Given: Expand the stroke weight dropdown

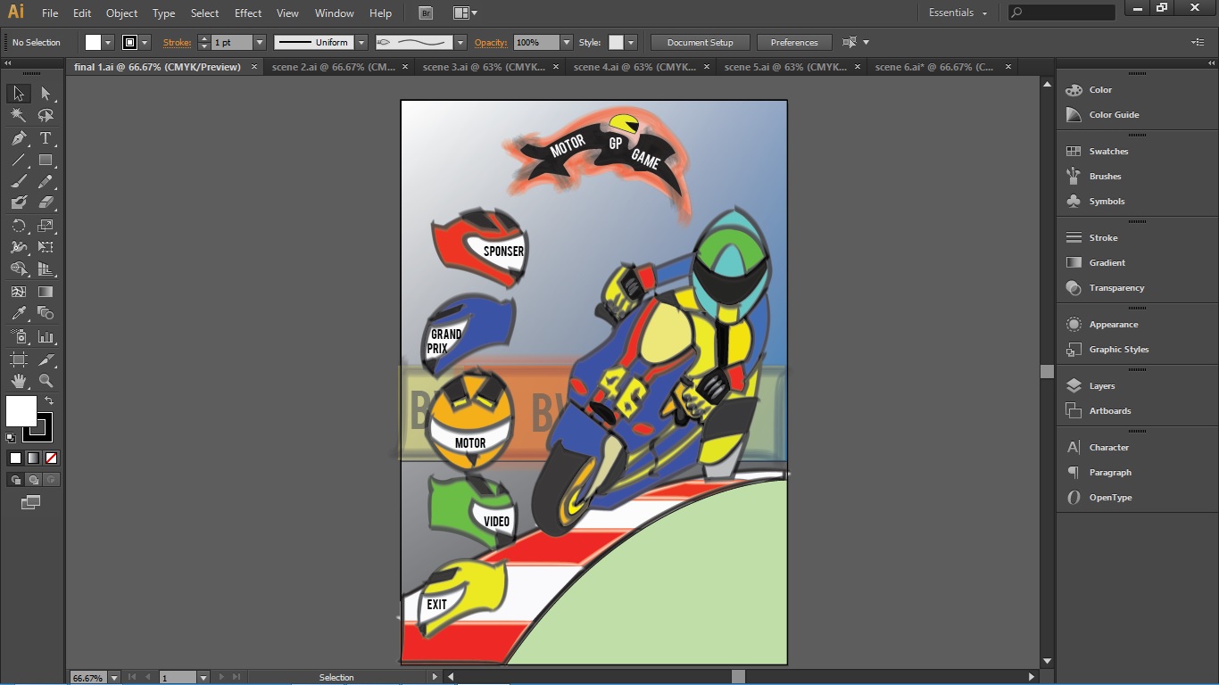Looking at the screenshot, I should 260,43.
